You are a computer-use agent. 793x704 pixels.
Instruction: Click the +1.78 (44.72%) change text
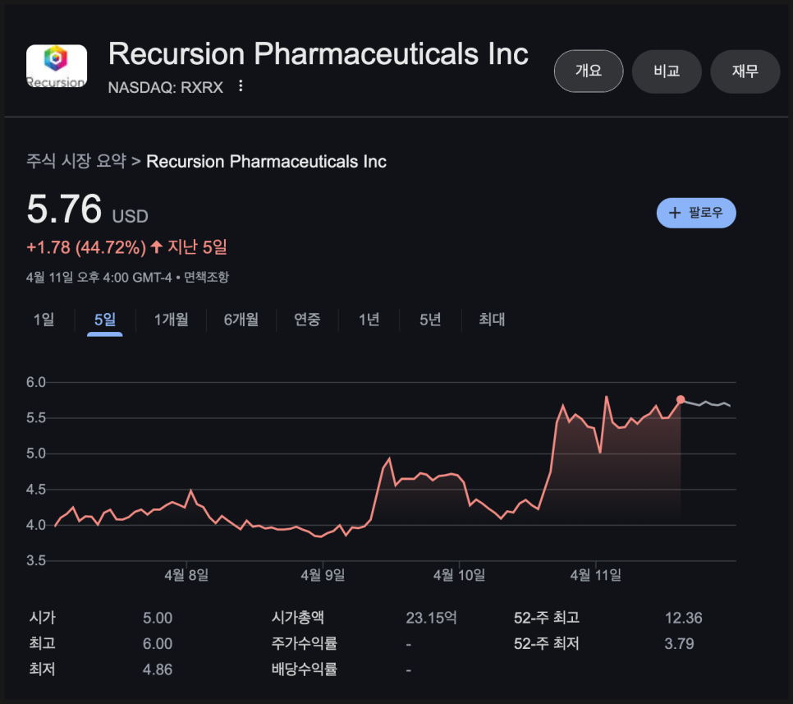(86, 247)
